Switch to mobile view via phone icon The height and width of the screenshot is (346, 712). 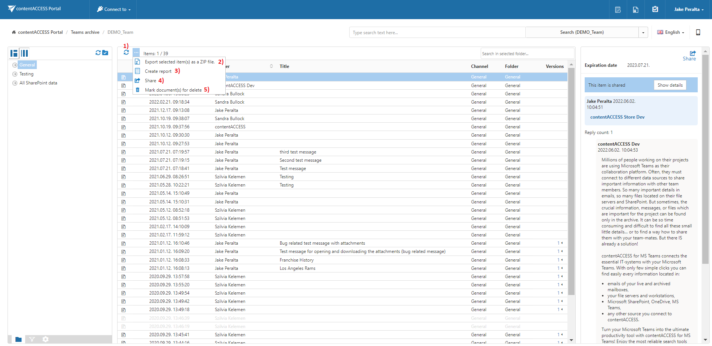698,32
